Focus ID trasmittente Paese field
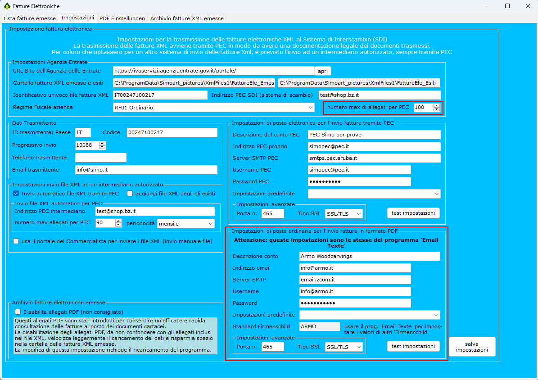The height and width of the screenshot is (380, 538). [83, 132]
